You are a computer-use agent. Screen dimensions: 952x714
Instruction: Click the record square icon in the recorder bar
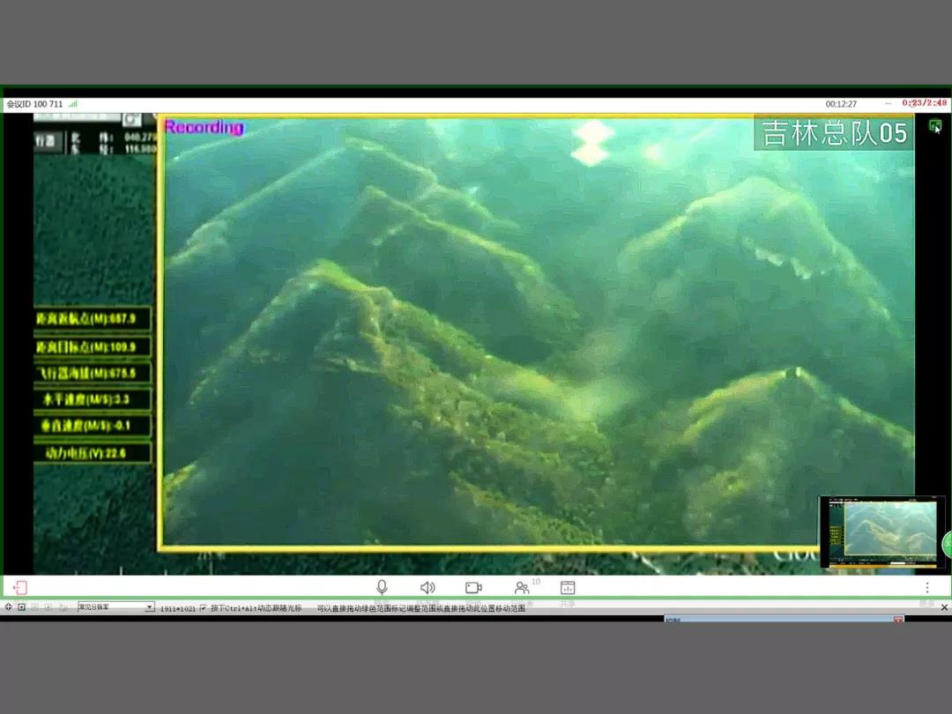[22, 606]
